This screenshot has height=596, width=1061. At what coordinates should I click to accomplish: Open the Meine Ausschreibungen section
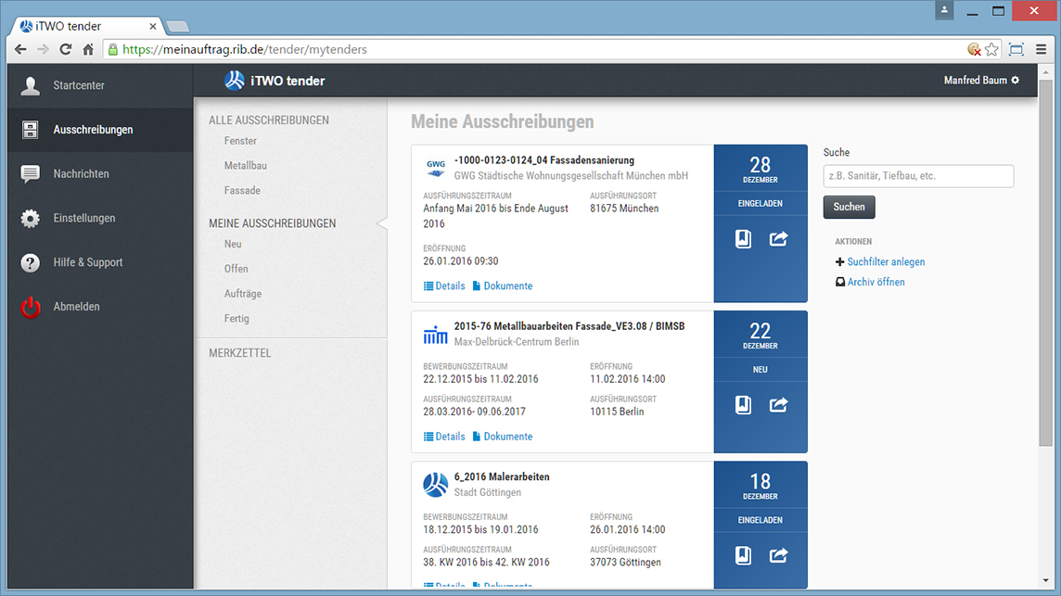(x=272, y=223)
